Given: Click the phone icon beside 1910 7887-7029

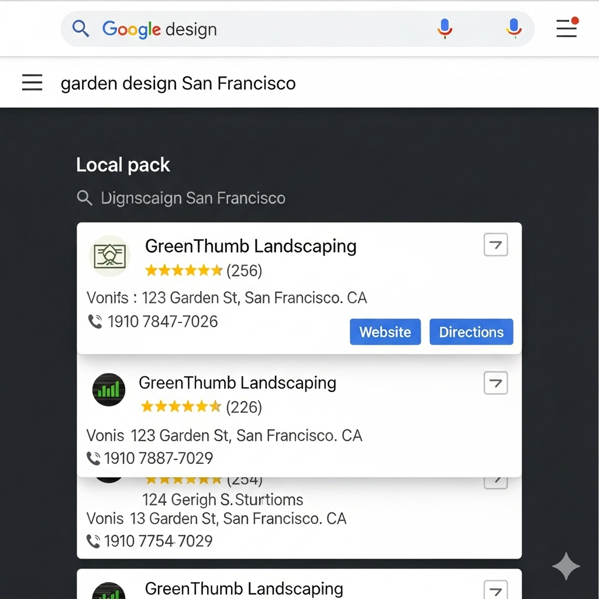Looking at the screenshot, I should click(x=93, y=458).
